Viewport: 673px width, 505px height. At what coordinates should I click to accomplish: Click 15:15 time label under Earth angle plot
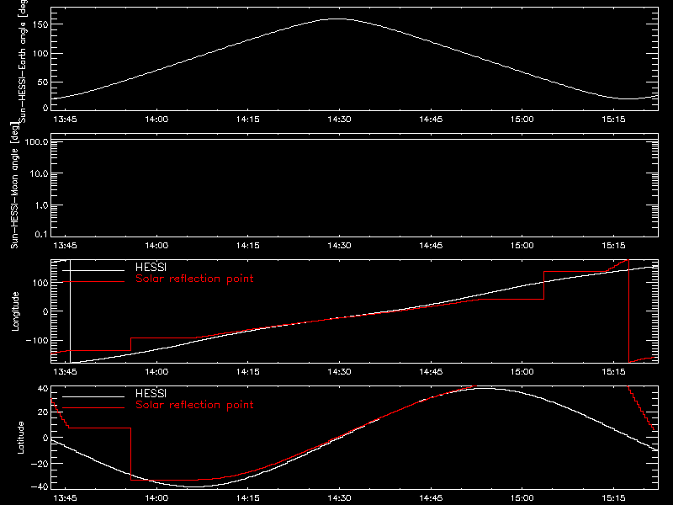[x=613, y=120]
